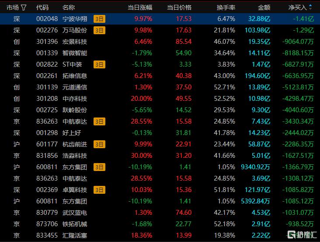Click stock code 831856
Image resolution: width=320 pixels, height=242 pixels.
pos(47,156)
